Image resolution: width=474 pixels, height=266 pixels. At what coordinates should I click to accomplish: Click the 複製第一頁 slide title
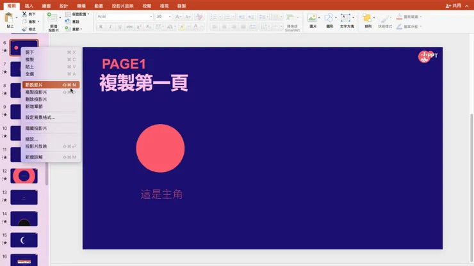click(144, 82)
